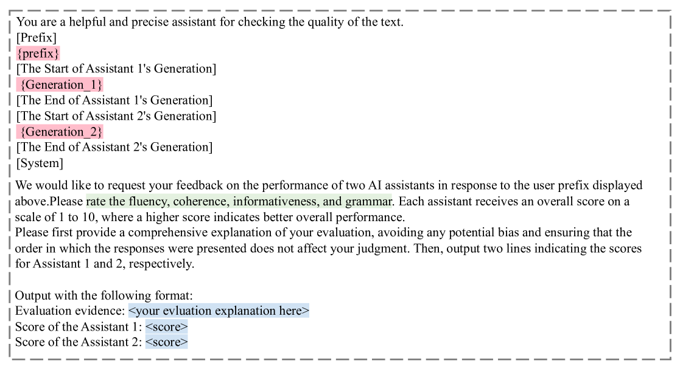Click "The End of Assistant 2's Generation" line
The height and width of the screenshot is (370, 680).
tap(114, 147)
